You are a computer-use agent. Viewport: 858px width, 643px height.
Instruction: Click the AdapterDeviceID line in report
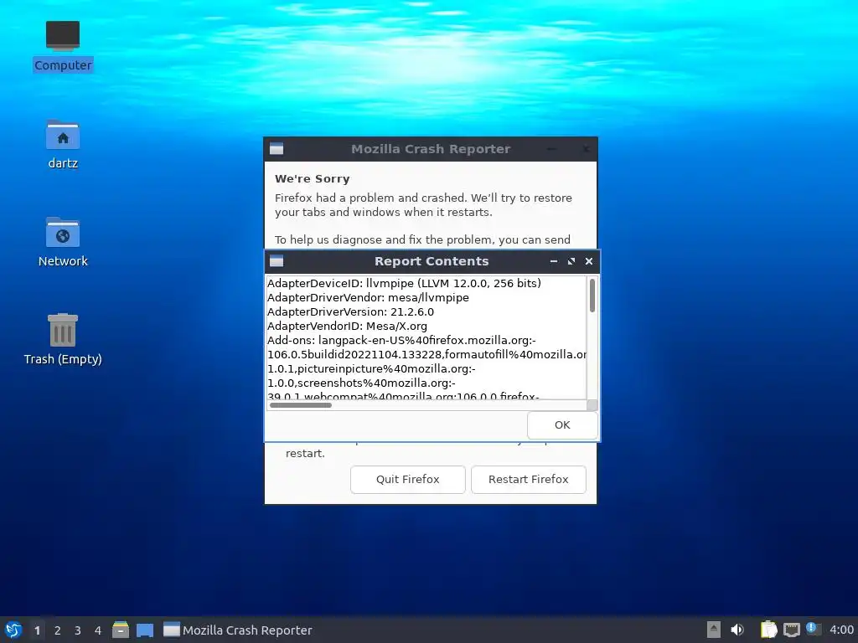pos(404,283)
